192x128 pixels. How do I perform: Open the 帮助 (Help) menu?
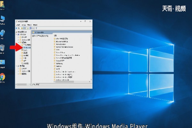tap(35, 25)
